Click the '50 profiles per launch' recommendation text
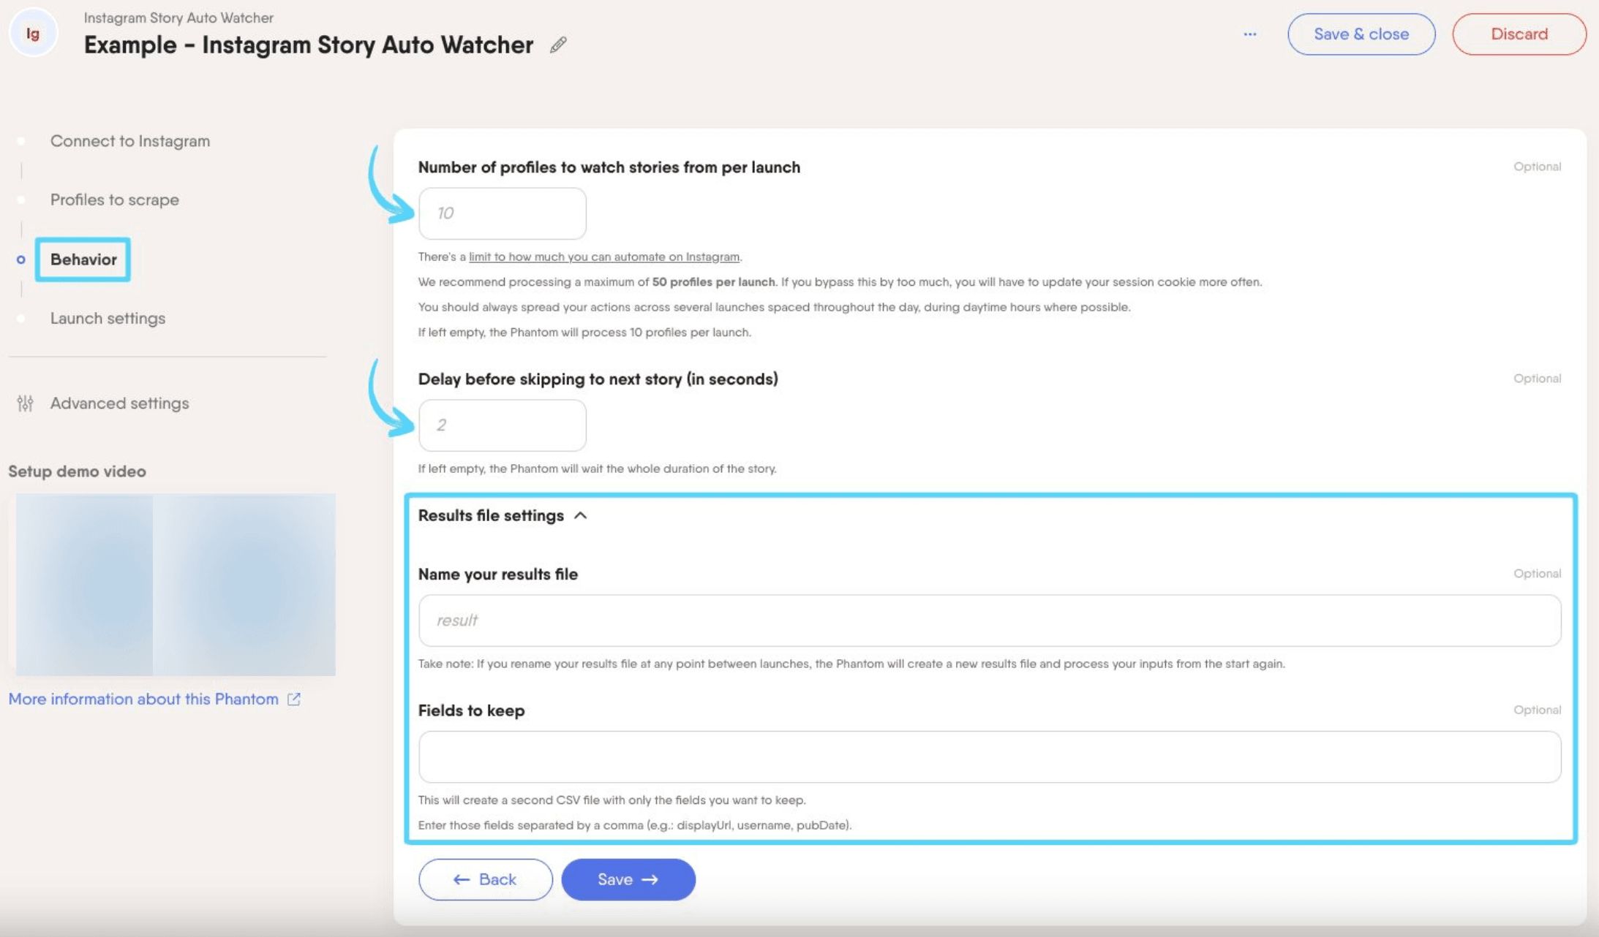This screenshot has height=937, width=1599. 713,282
